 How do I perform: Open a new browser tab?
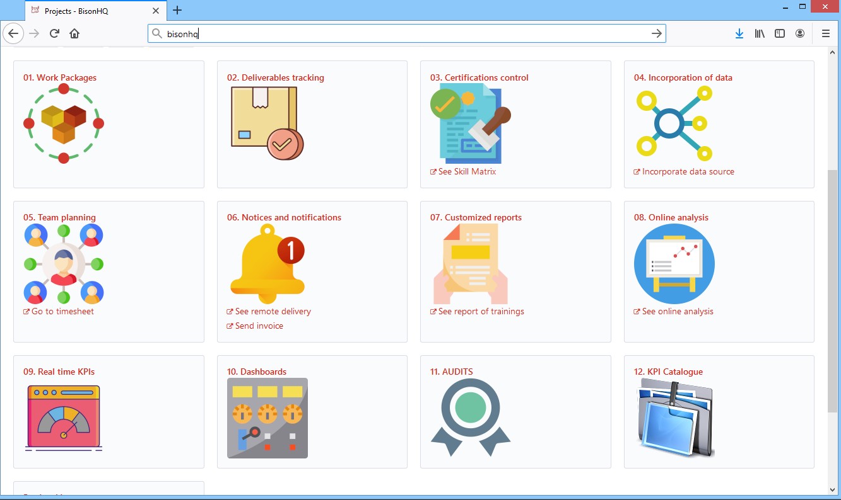click(177, 10)
